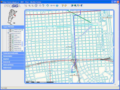This screenshot has width=120, height=90.
Task: Open the Acerca de panel
Action: (x=13, y=62)
